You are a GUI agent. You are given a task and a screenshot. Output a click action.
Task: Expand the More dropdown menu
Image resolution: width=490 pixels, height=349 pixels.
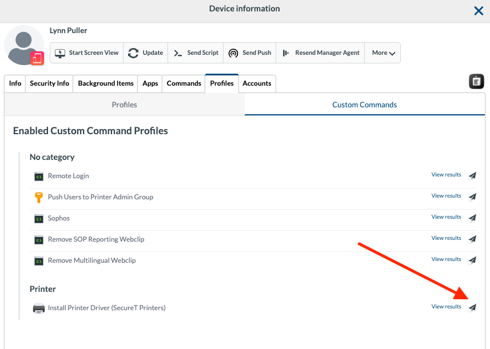tap(383, 53)
